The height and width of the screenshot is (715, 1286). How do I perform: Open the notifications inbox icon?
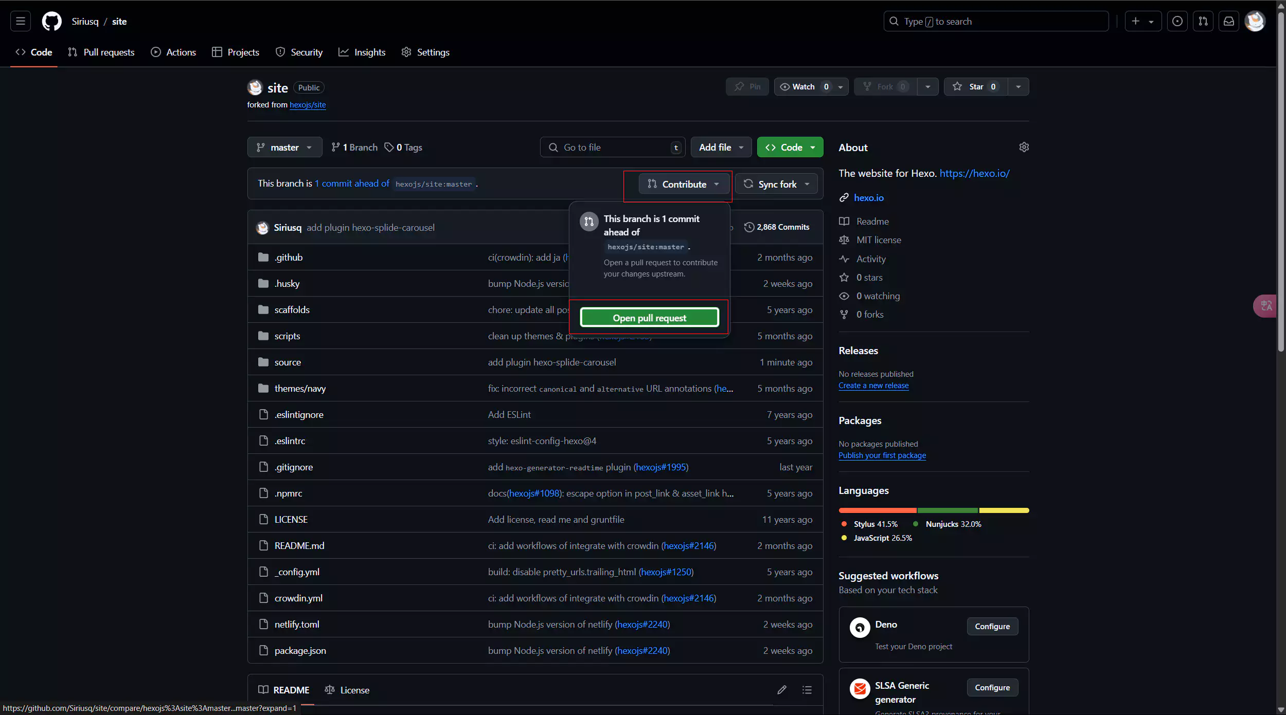tap(1228, 22)
